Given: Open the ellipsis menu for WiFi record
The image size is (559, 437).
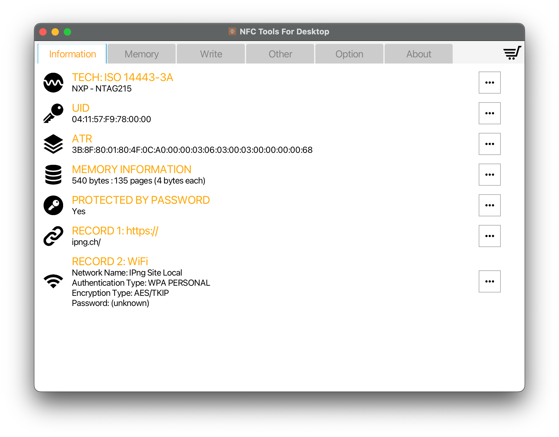Looking at the screenshot, I should pyautogui.click(x=489, y=281).
